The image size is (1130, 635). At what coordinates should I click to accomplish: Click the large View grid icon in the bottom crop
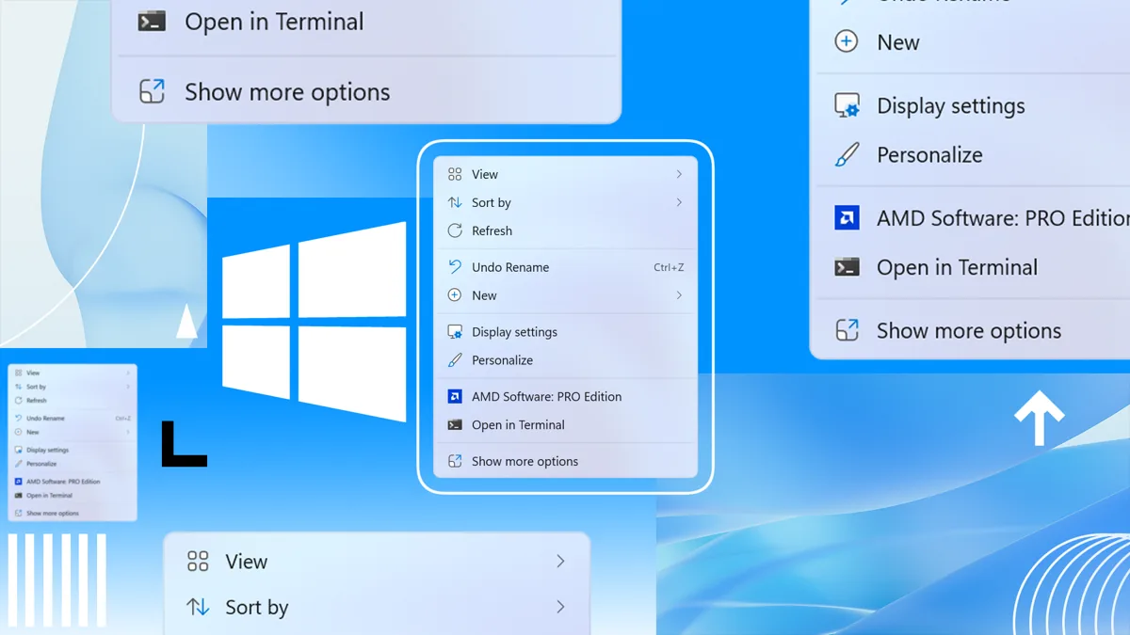(x=198, y=562)
